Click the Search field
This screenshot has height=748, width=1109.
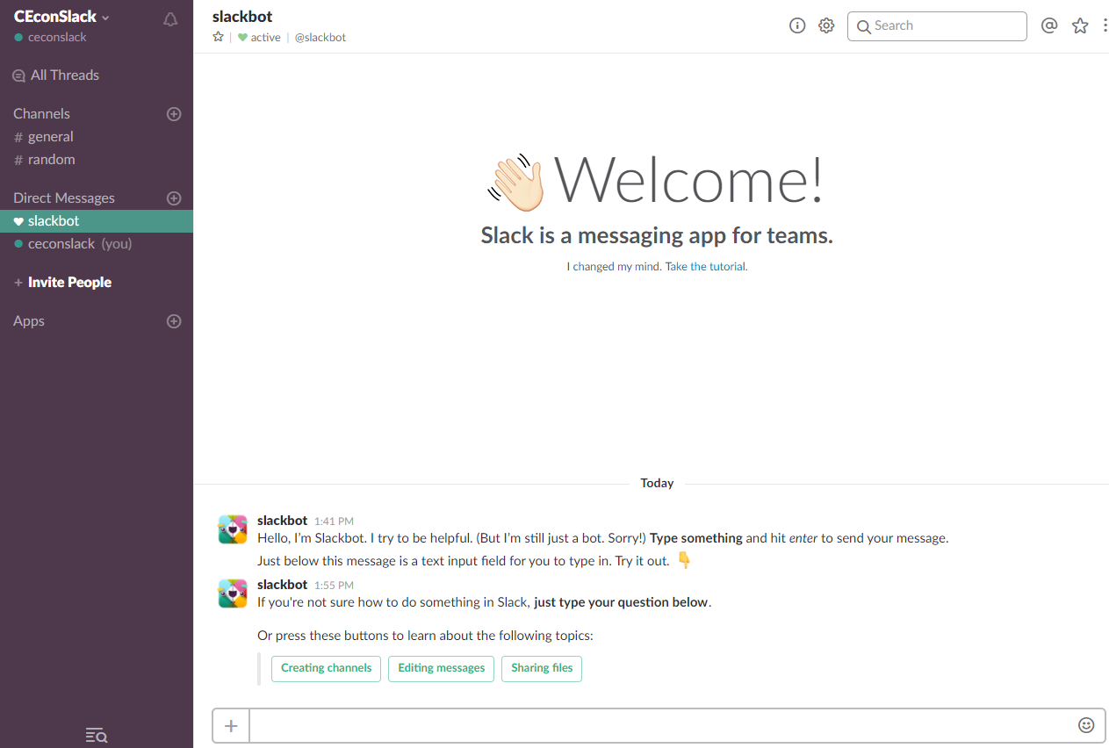coord(937,26)
